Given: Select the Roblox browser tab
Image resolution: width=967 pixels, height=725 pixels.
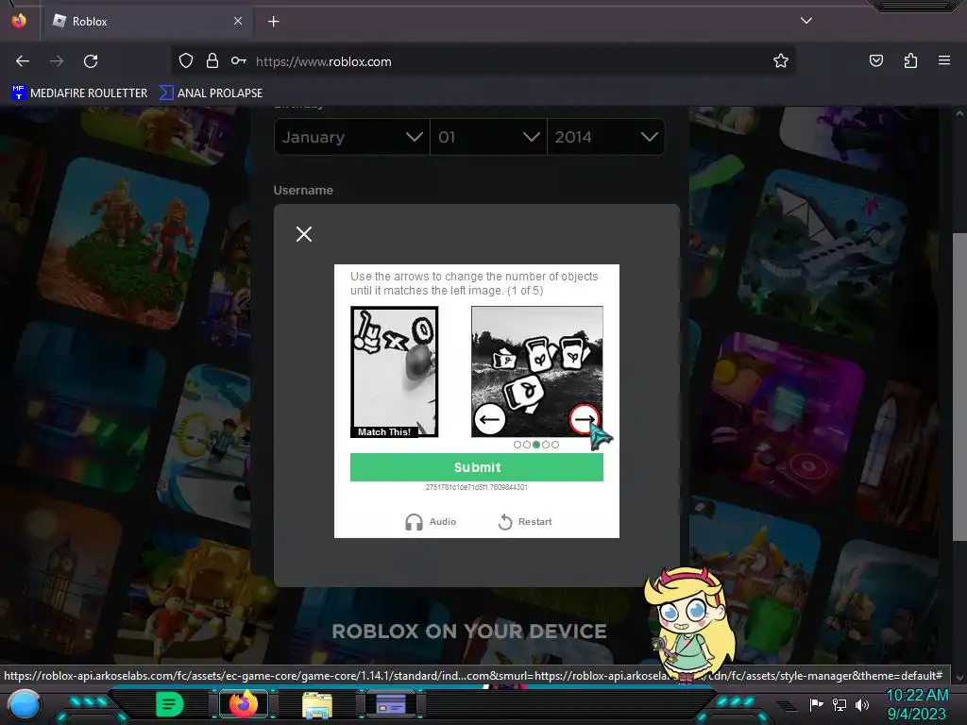Looking at the screenshot, I should [148, 22].
